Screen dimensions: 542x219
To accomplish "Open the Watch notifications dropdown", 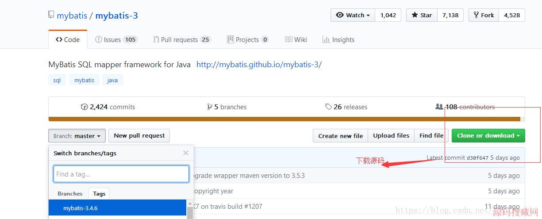I will click(353, 15).
